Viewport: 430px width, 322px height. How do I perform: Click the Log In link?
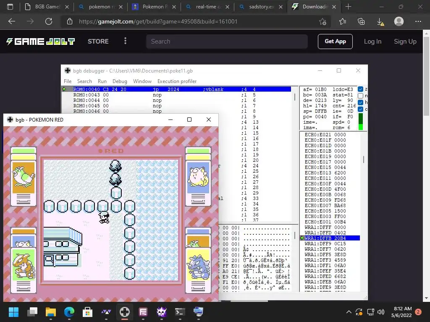tap(373, 42)
